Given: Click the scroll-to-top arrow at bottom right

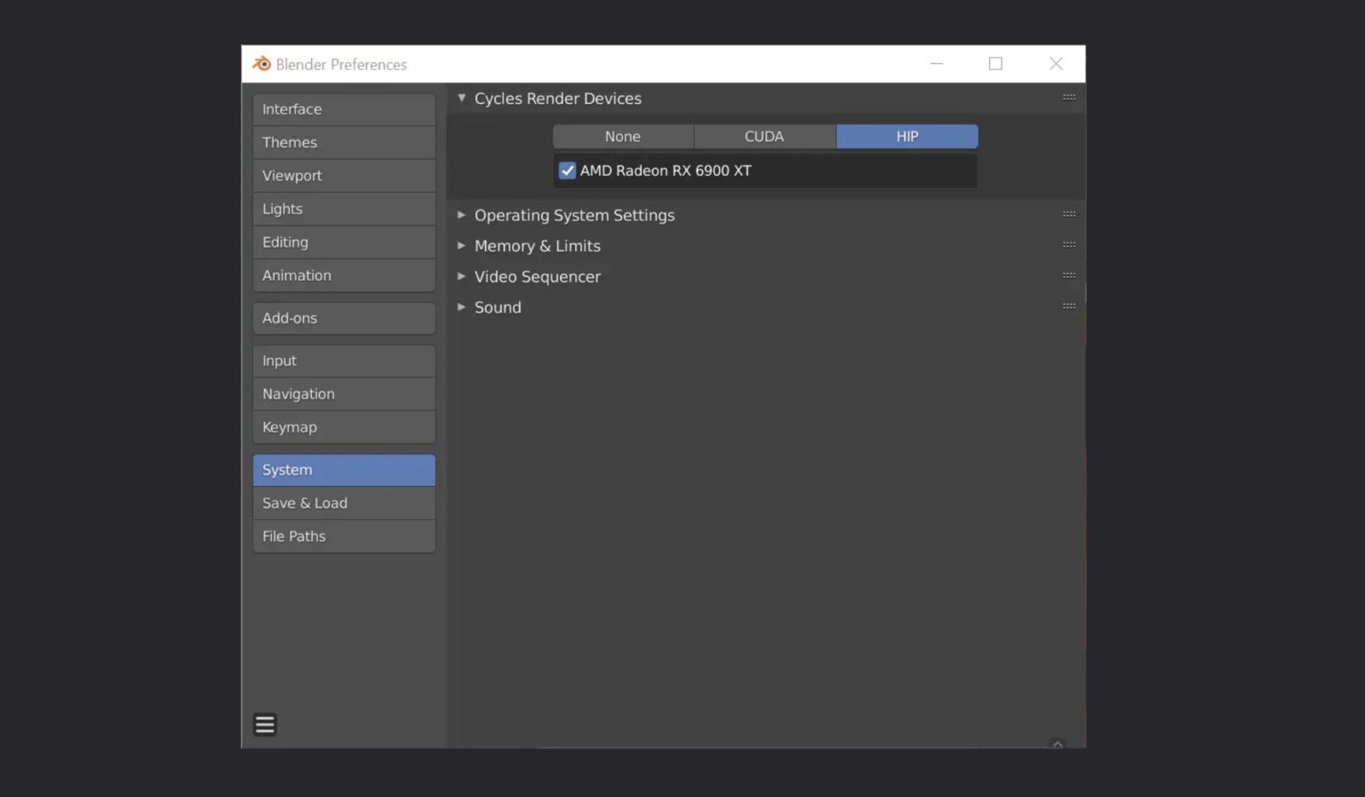Looking at the screenshot, I should [x=1057, y=743].
